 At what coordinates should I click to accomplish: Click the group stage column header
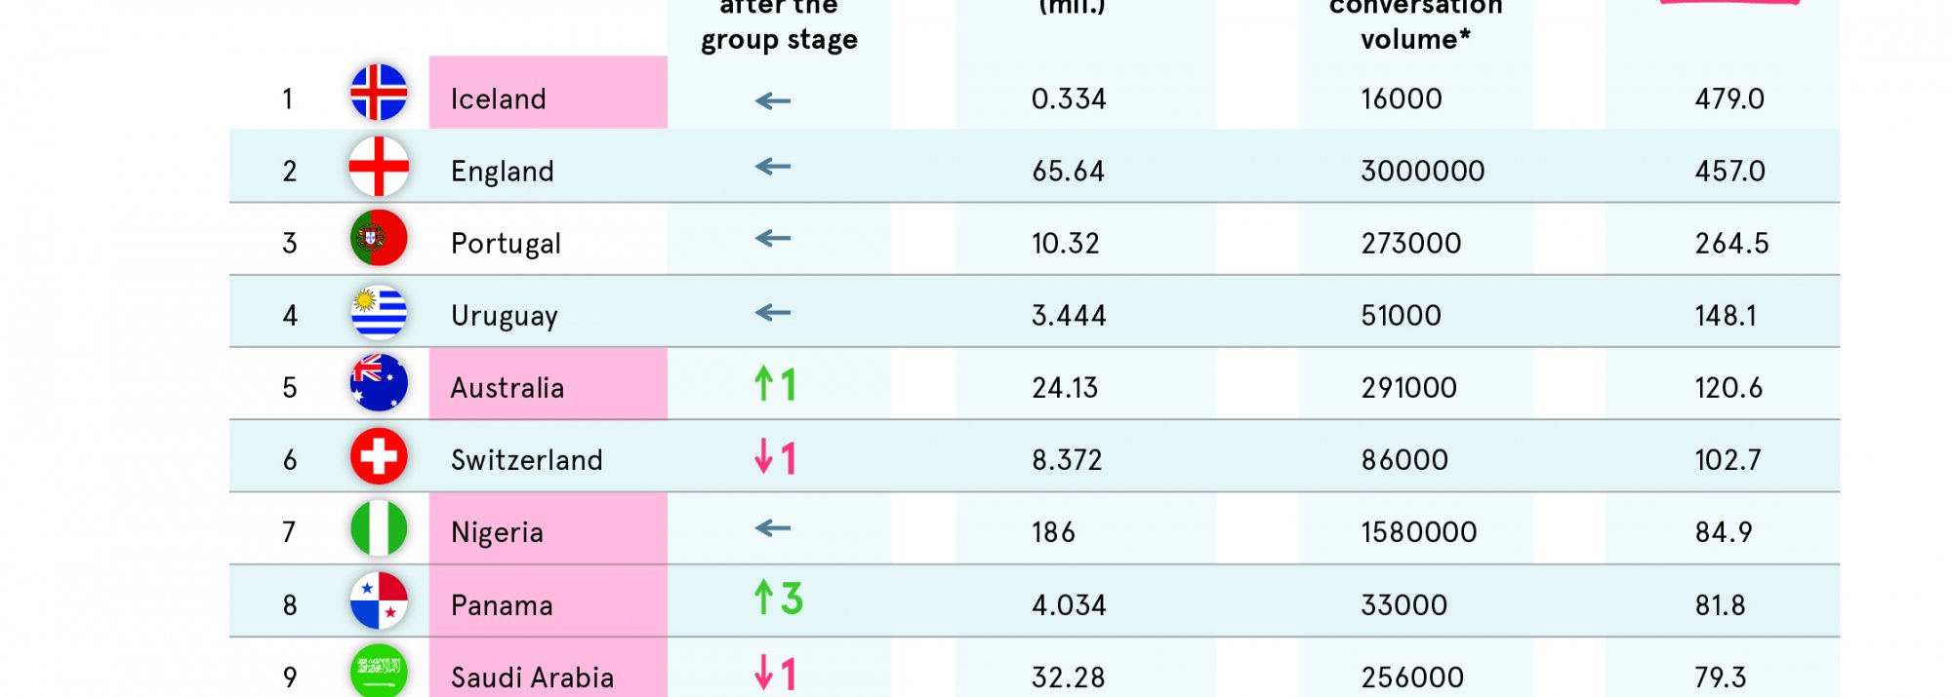click(779, 27)
